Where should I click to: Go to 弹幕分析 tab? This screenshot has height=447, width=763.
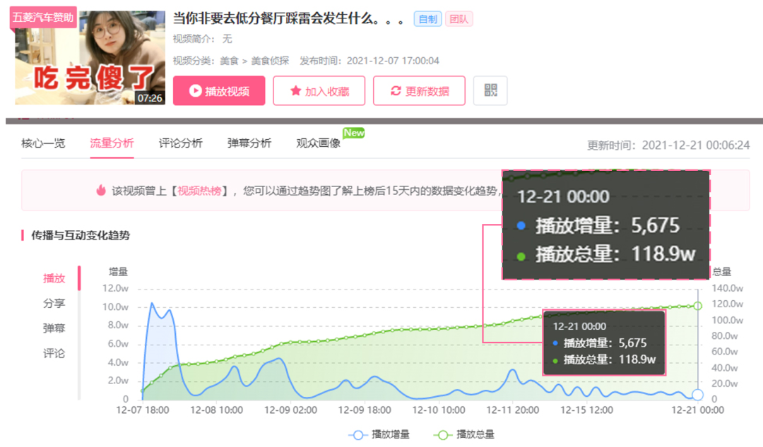[249, 143]
